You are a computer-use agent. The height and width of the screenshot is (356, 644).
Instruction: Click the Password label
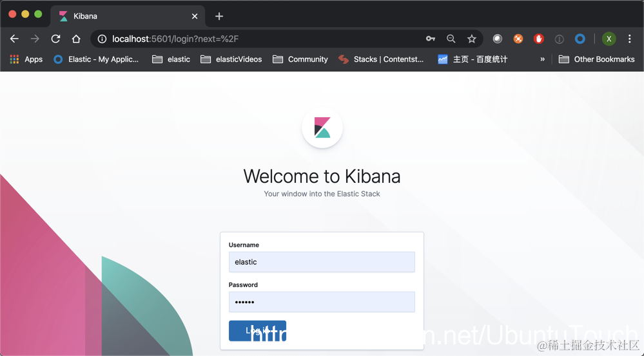tap(243, 285)
